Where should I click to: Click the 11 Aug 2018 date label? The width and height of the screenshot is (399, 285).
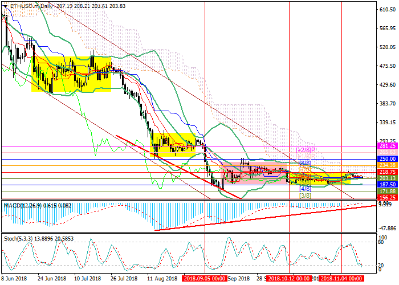tap(162, 279)
